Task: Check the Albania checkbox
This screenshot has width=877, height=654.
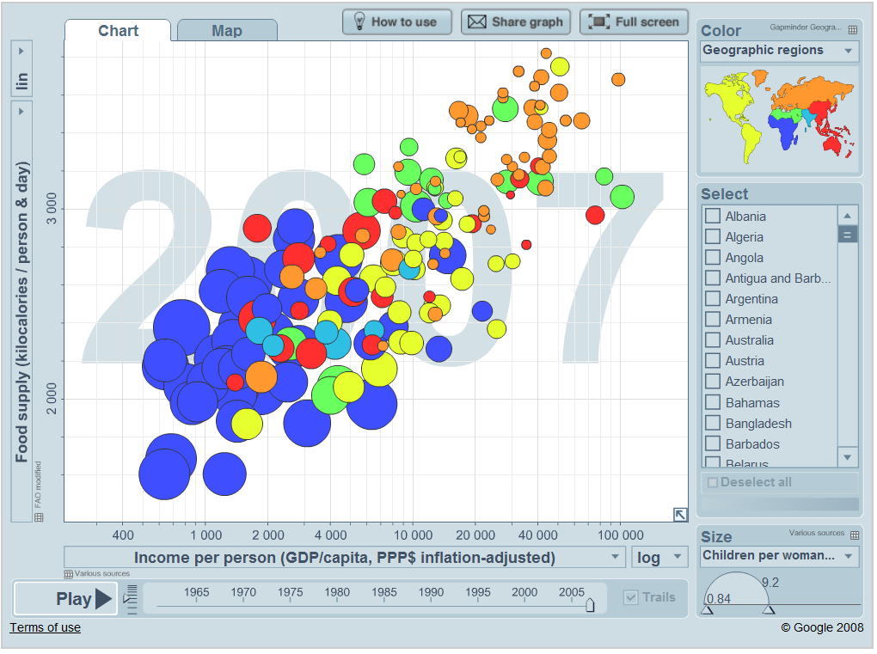Action: pos(713,217)
